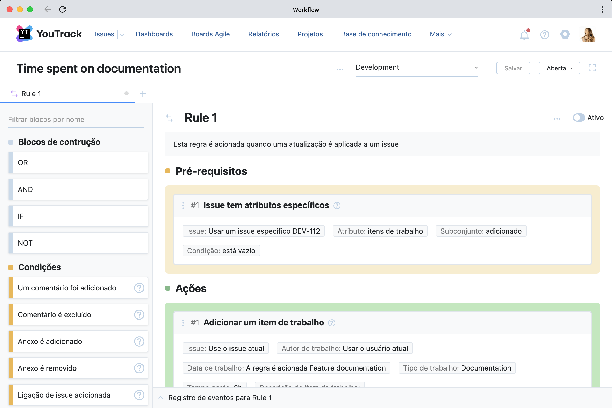Go to Boards Agile link

pyautogui.click(x=210, y=34)
